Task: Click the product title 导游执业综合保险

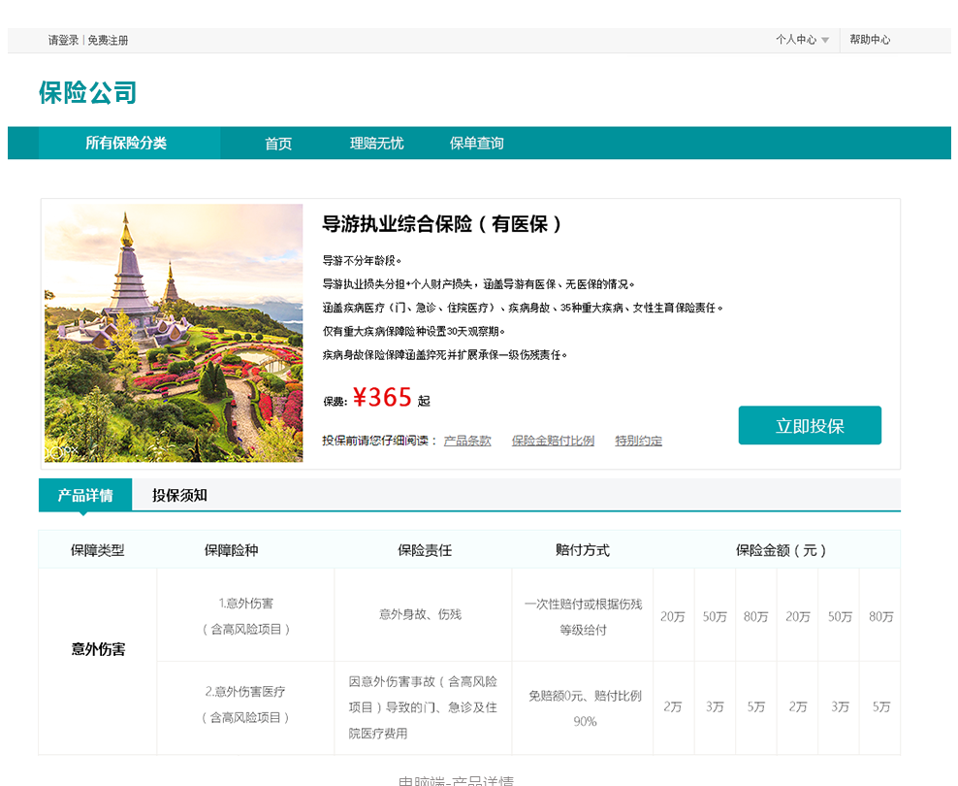Action: tap(442, 224)
